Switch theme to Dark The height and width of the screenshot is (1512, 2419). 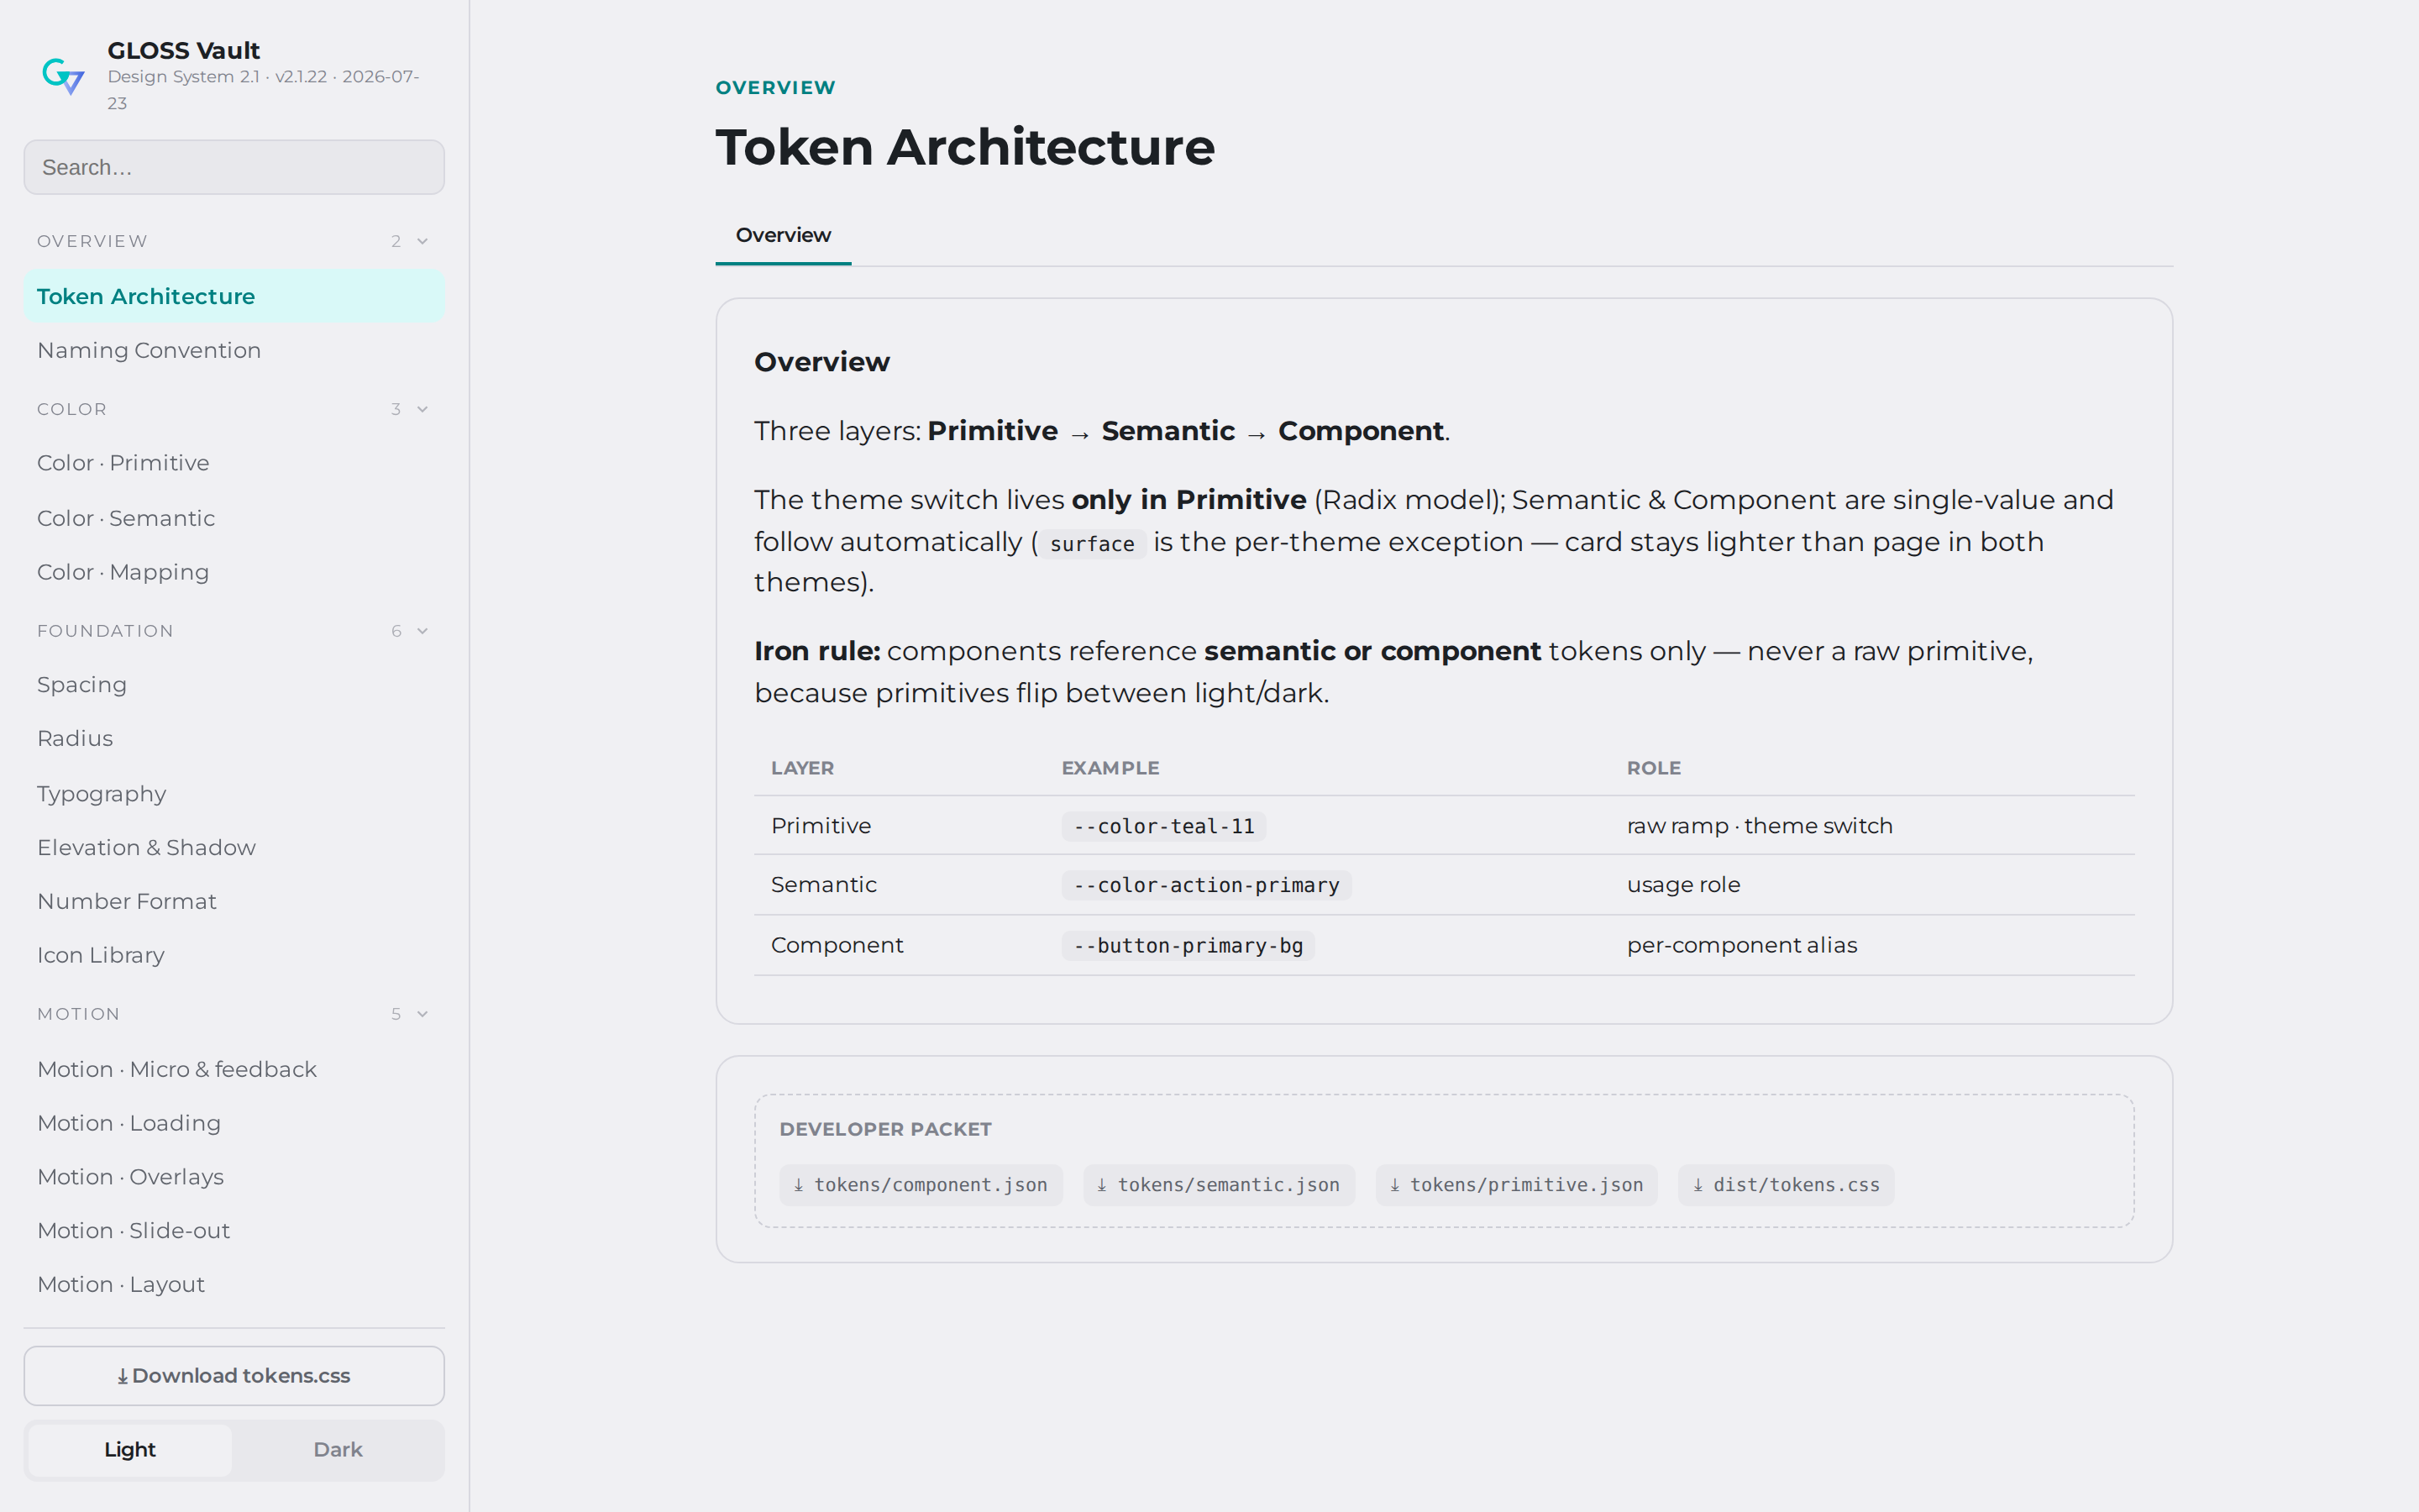pyautogui.click(x=338, y=1450)
